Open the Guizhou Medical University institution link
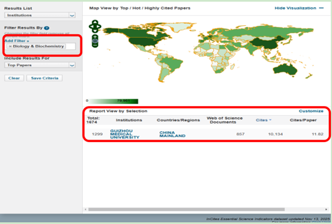332x224 pixels. click(125, 134)
